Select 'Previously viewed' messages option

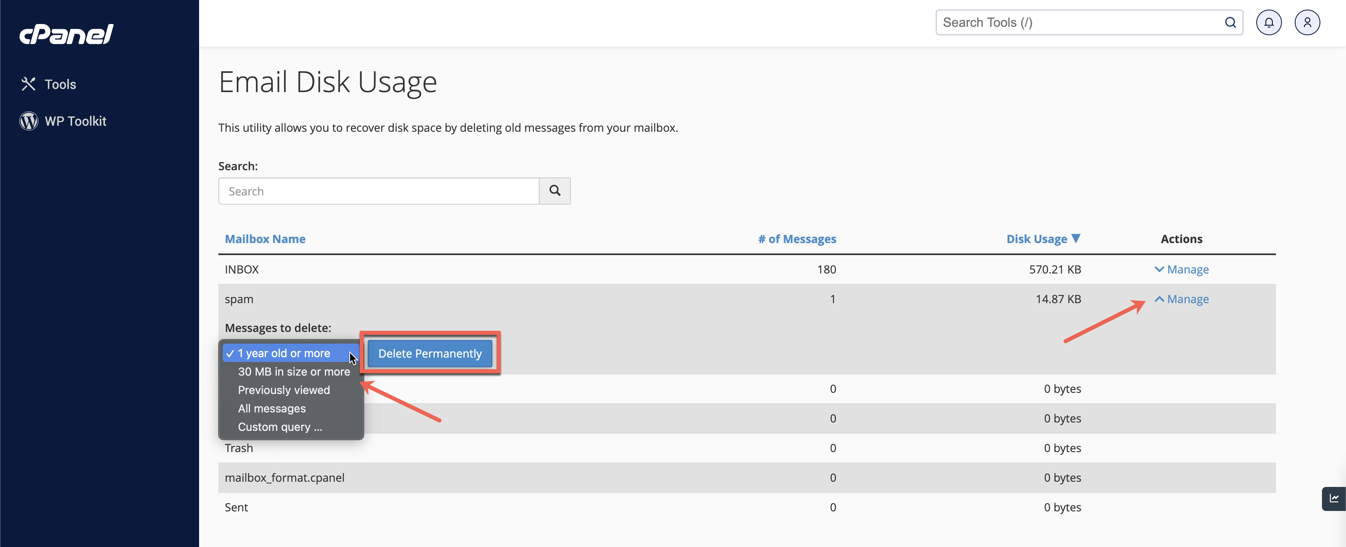coord(284,389)
